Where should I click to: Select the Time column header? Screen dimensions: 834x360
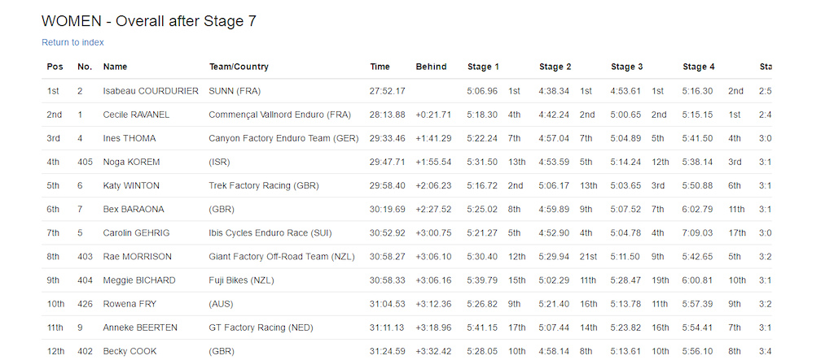point(380,67)
